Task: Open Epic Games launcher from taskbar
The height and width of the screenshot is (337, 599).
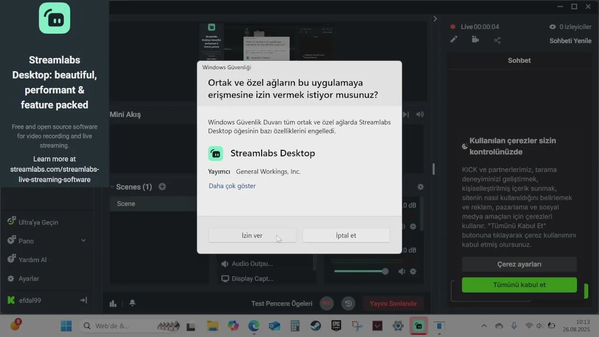Action: click(336, 326)
